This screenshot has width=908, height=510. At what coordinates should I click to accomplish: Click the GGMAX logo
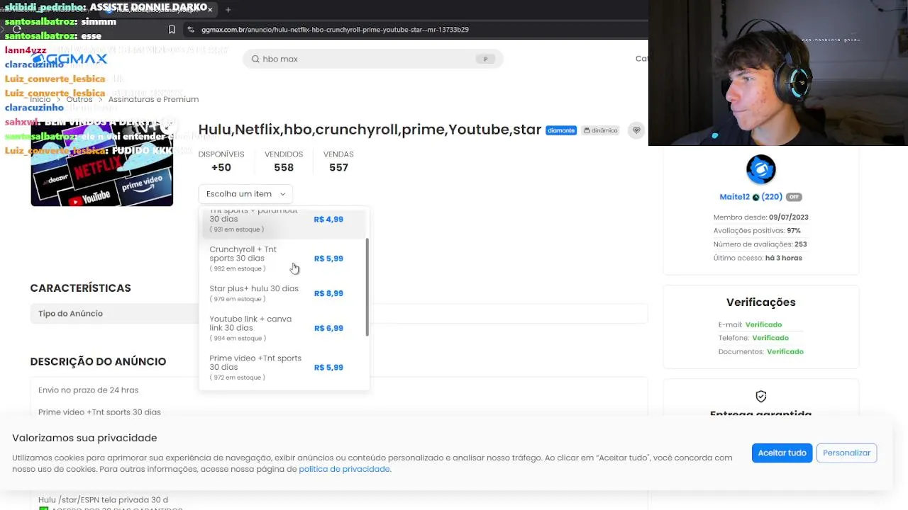(69, 59)
